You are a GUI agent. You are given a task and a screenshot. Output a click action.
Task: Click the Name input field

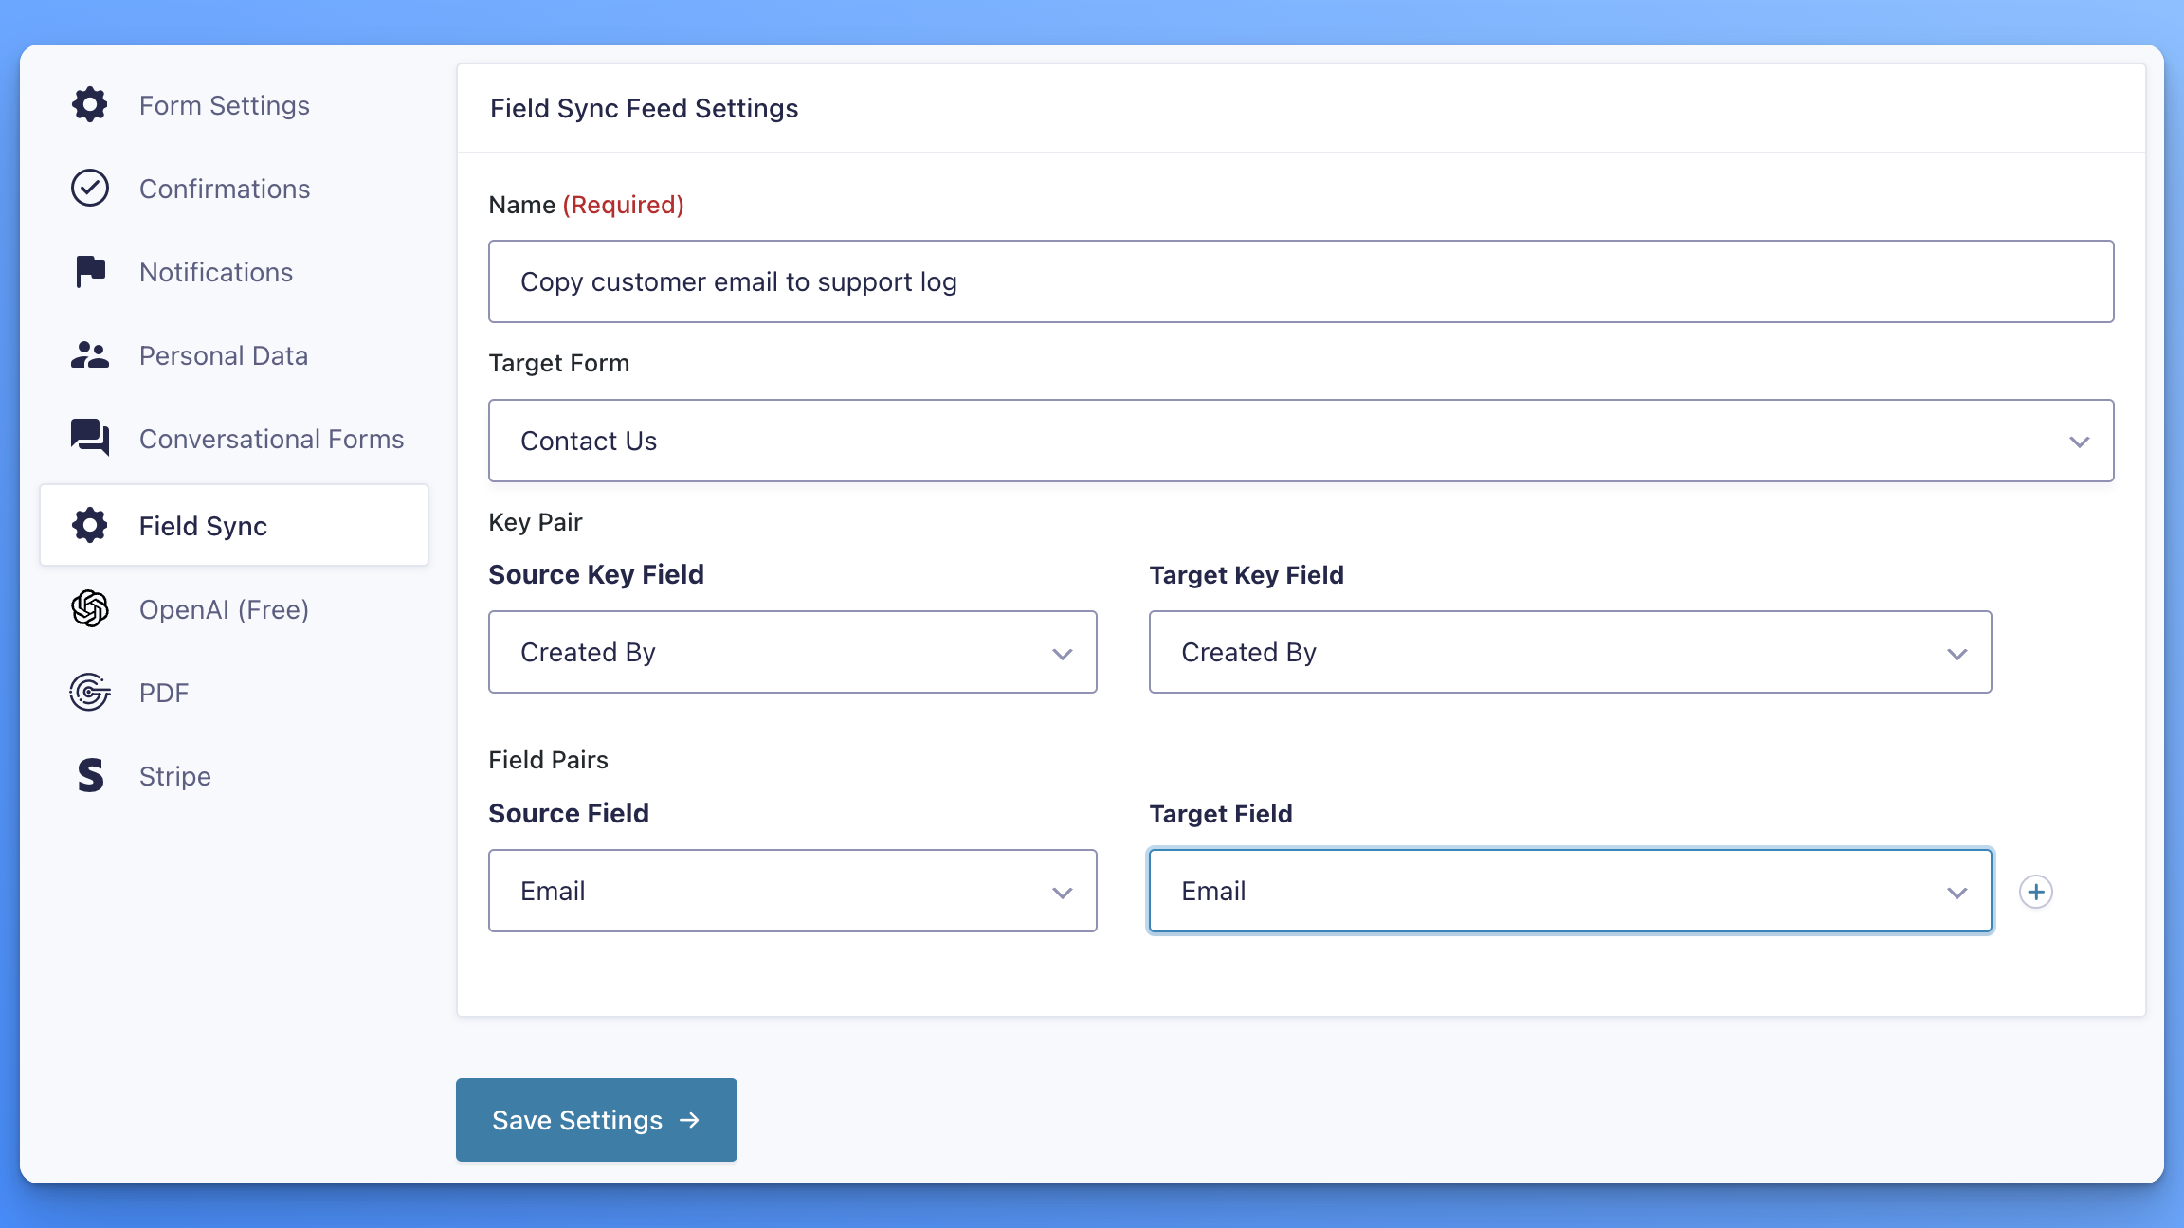coord(1301,281)
